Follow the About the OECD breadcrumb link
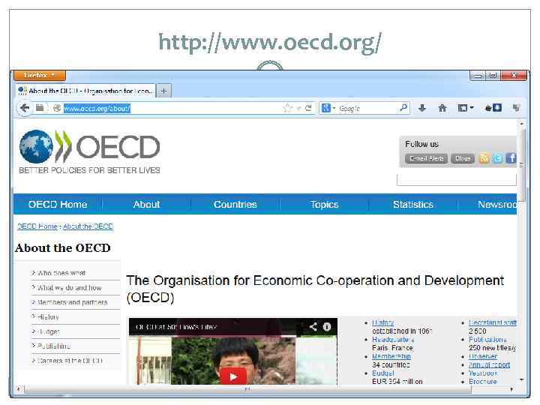The width and height of the screenshot is (540, 405). [x=88, y=226]
